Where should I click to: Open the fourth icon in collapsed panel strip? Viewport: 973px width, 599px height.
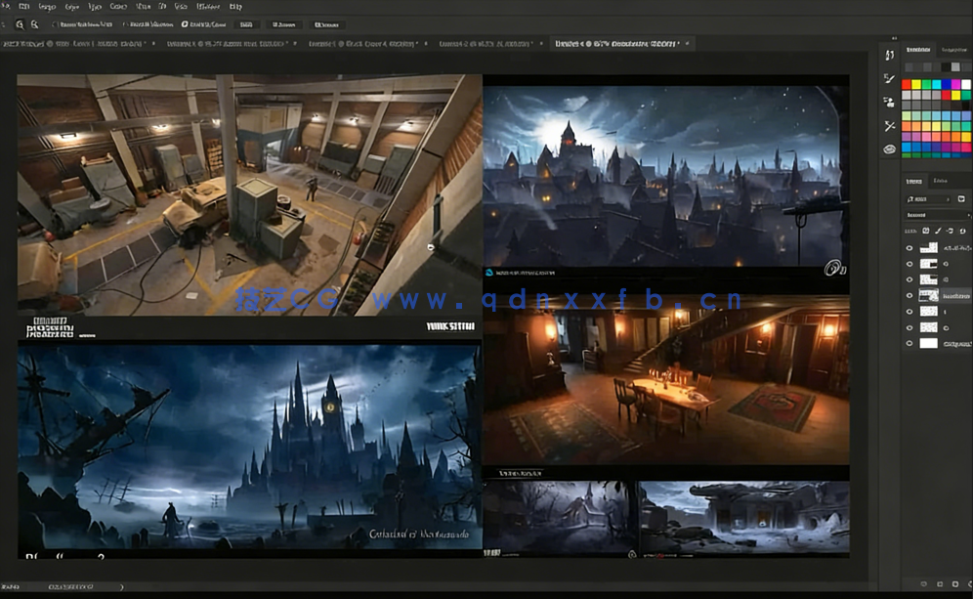pos(889,125)
